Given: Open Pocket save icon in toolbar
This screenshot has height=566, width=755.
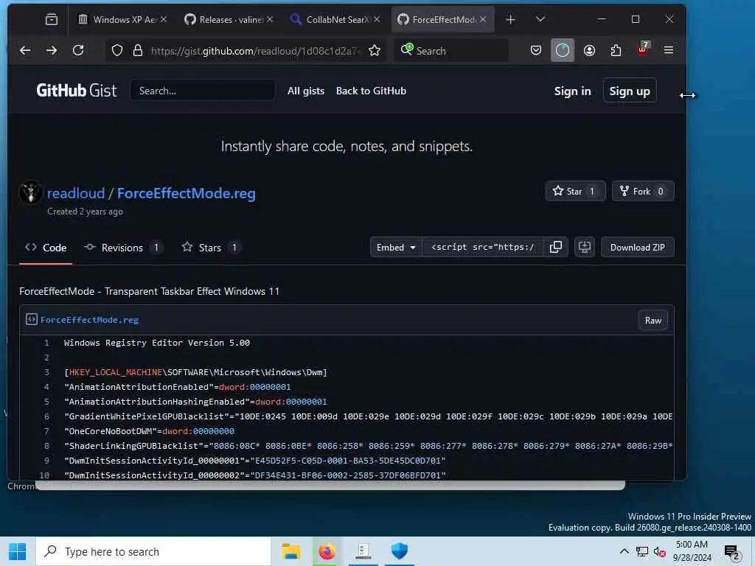Looking at the screenshot, I should point(536,50).
